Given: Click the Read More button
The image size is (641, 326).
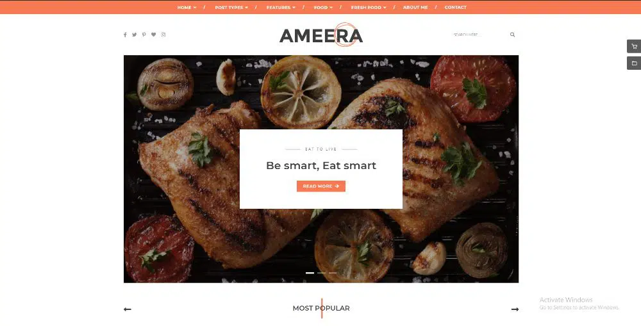Looking at the screenshot, I should tap(321, 186).
